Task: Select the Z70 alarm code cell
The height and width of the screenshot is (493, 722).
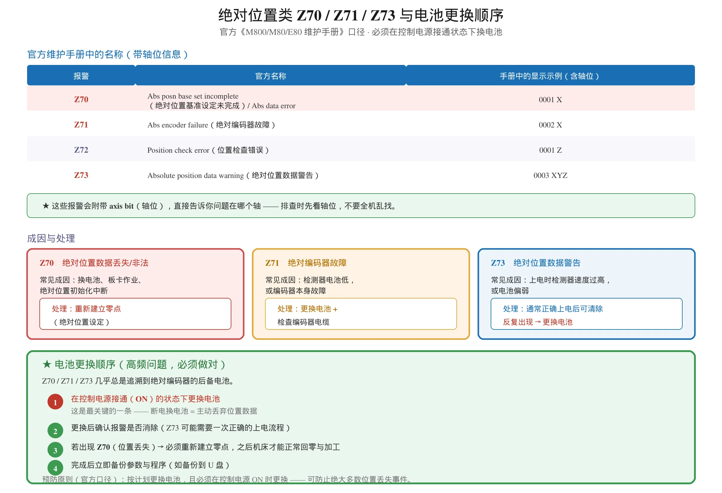Action: coord(81,99)
